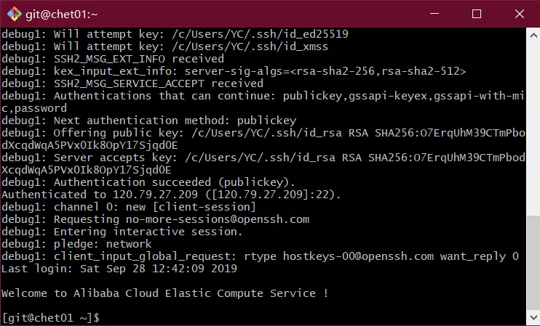Close the git@chet01 terminal window
The image size is (540, 326).
(x=520, y=14)
